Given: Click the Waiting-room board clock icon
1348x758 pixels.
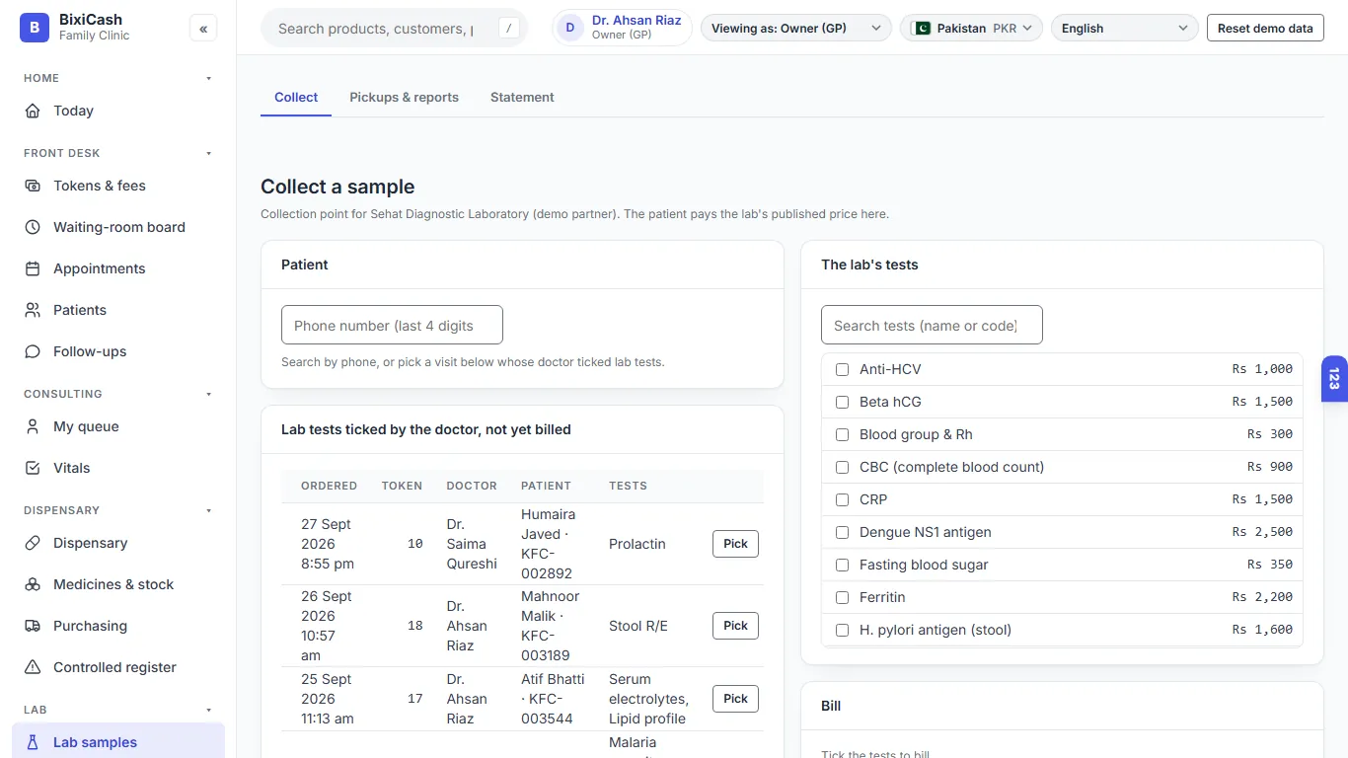Looking at the screenshot, I should tap(33, 227).
